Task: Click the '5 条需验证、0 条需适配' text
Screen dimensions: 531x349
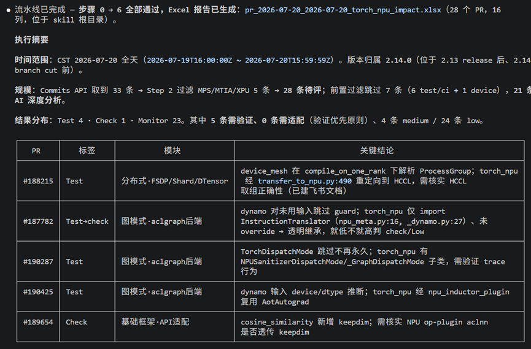Action: [257, 120]
